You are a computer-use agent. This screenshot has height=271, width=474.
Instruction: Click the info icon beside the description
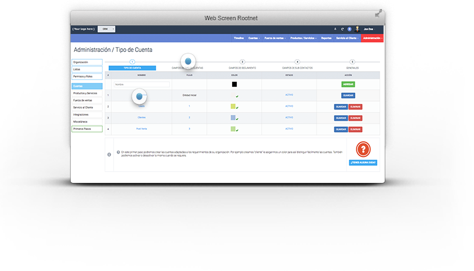(x=109, y=154)
